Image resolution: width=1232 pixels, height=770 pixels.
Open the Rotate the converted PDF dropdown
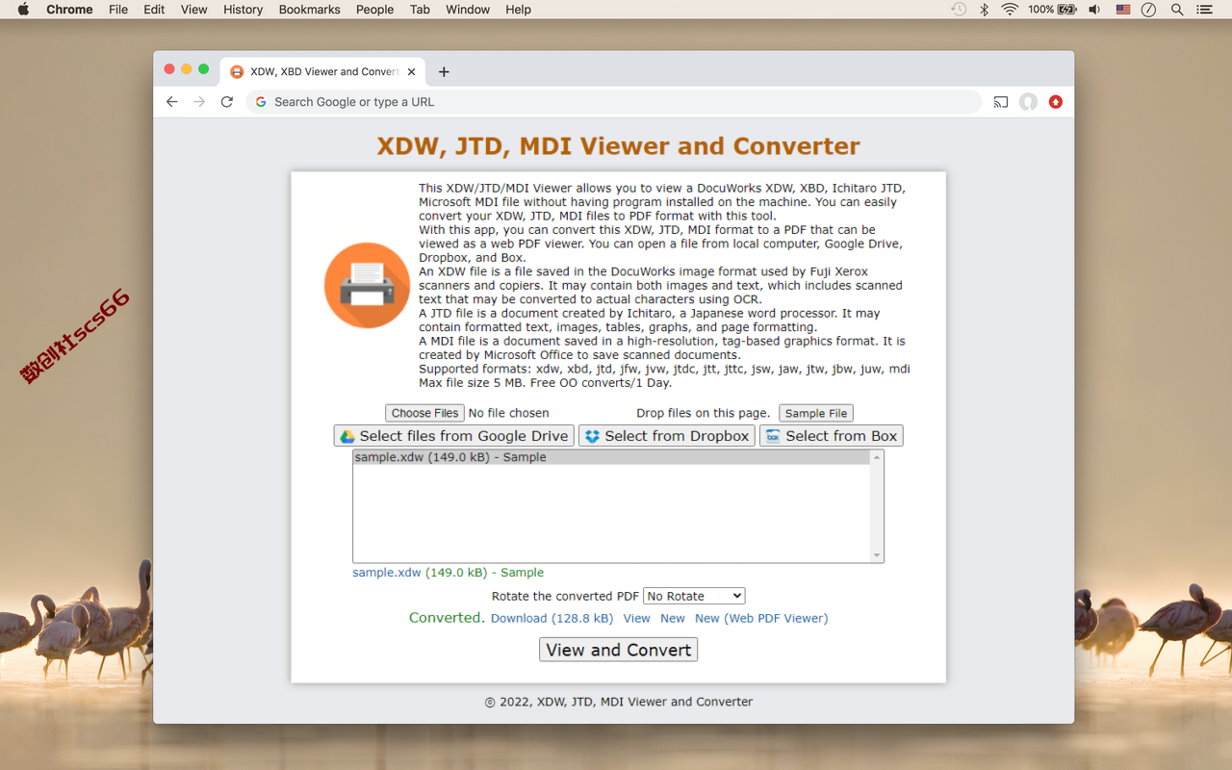[694, 596]
